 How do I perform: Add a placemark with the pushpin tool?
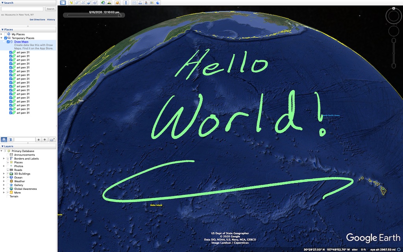71,3
